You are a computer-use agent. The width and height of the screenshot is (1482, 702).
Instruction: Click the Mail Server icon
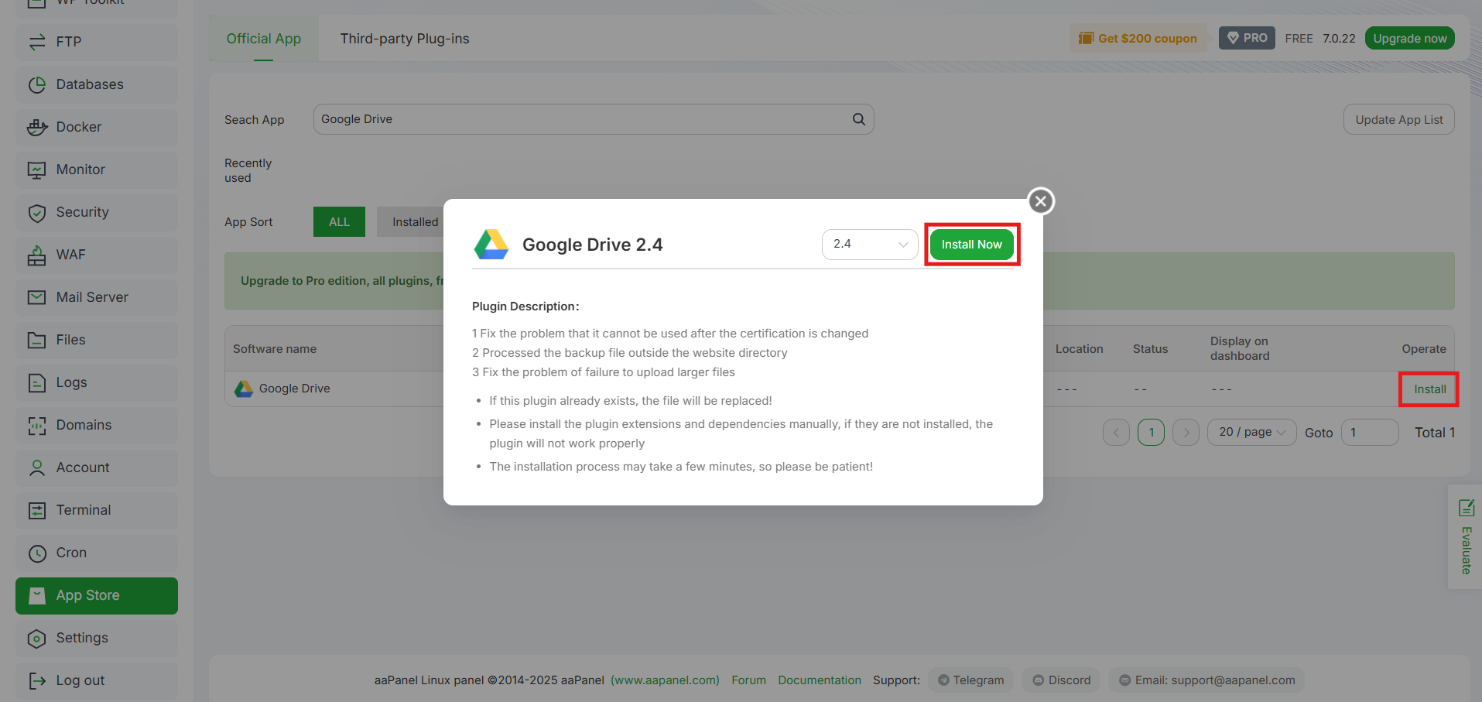coord(37,297)
